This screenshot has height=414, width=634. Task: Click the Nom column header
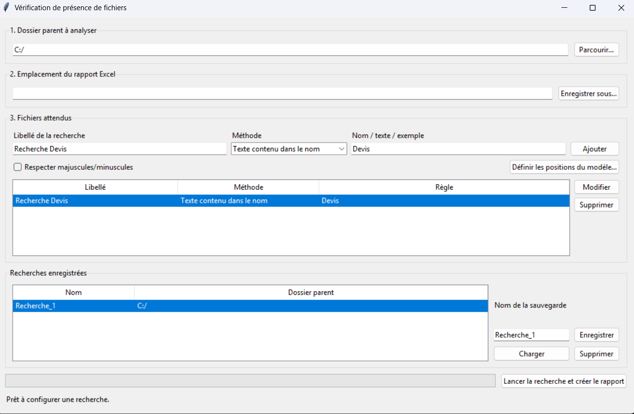pyautogui.click(x=74, y=292)
